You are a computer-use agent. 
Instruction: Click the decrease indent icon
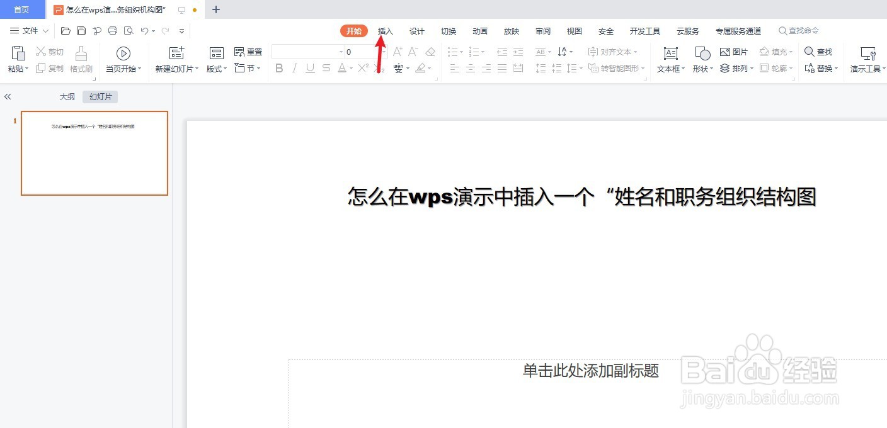502,52
